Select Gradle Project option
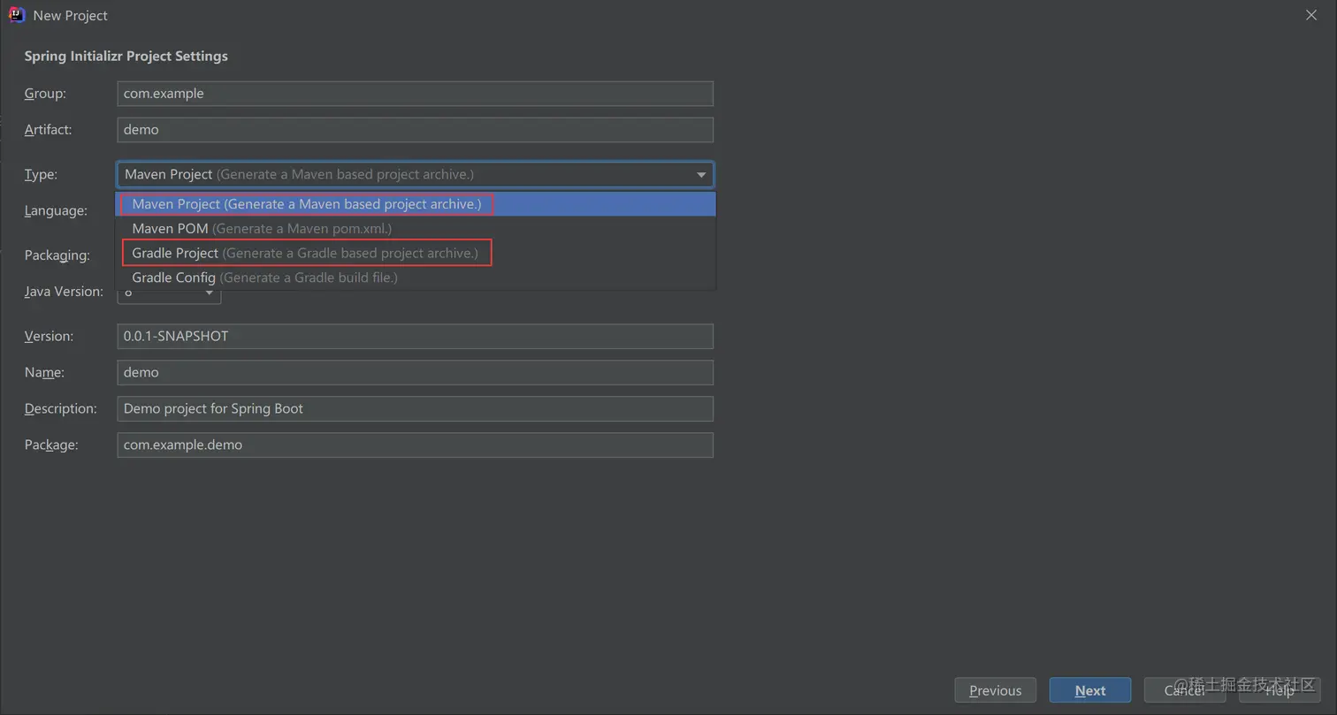Image resolution: width=1337 pixels, height=715 pixels. point(415,253)
